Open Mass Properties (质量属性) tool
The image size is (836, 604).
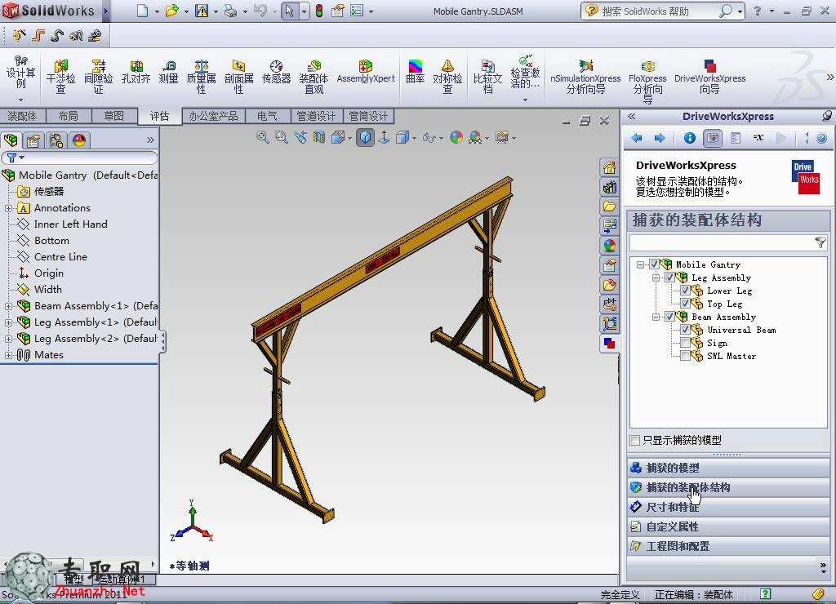[x=201, y=76]
